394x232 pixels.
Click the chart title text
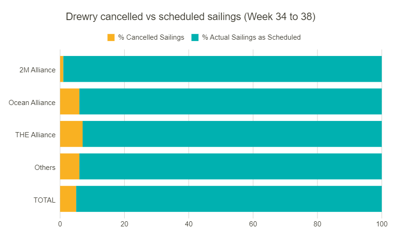(x=190, y=17)
